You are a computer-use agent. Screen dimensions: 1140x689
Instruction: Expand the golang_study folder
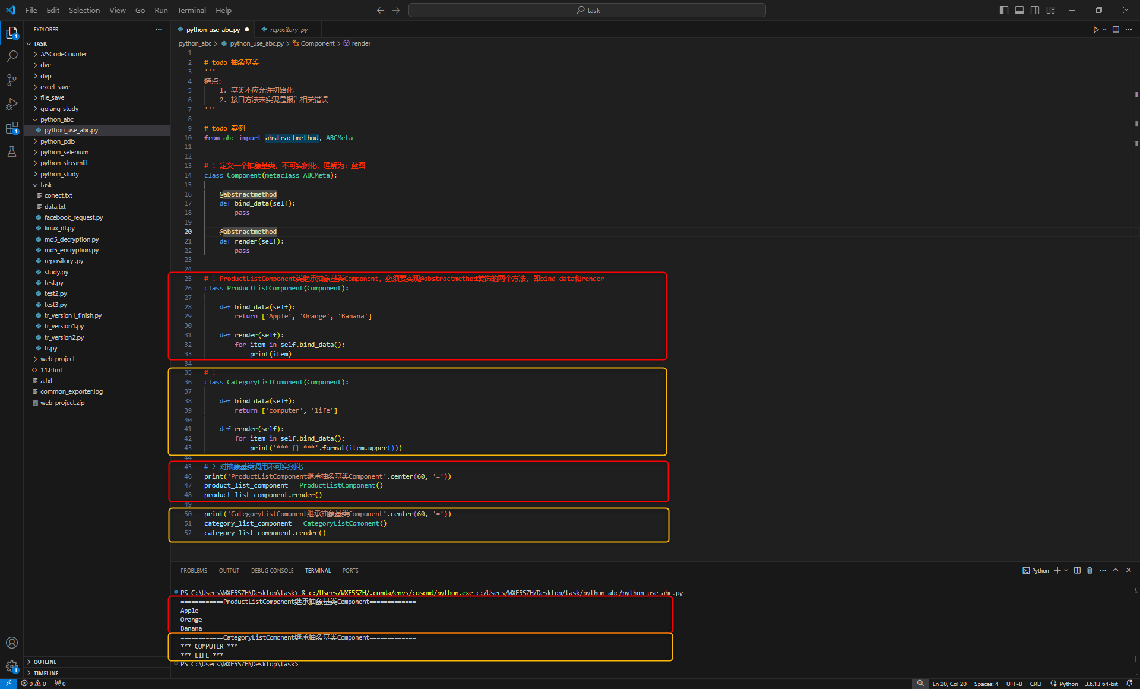coord(97,109)
